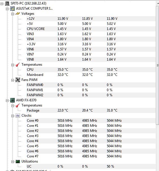Click the scrollbar up arrow
The width and height of the screenshot is (159, 171).
(158, 3)
